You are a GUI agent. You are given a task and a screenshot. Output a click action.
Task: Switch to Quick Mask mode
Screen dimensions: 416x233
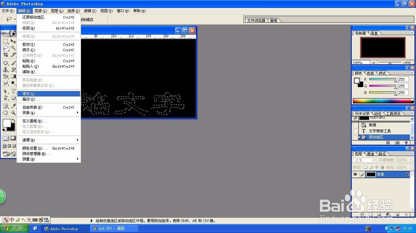pos(13,138)
